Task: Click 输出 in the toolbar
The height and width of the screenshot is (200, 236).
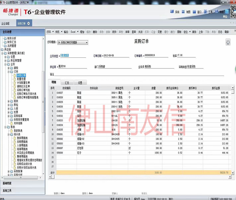Action: (66, 32)
